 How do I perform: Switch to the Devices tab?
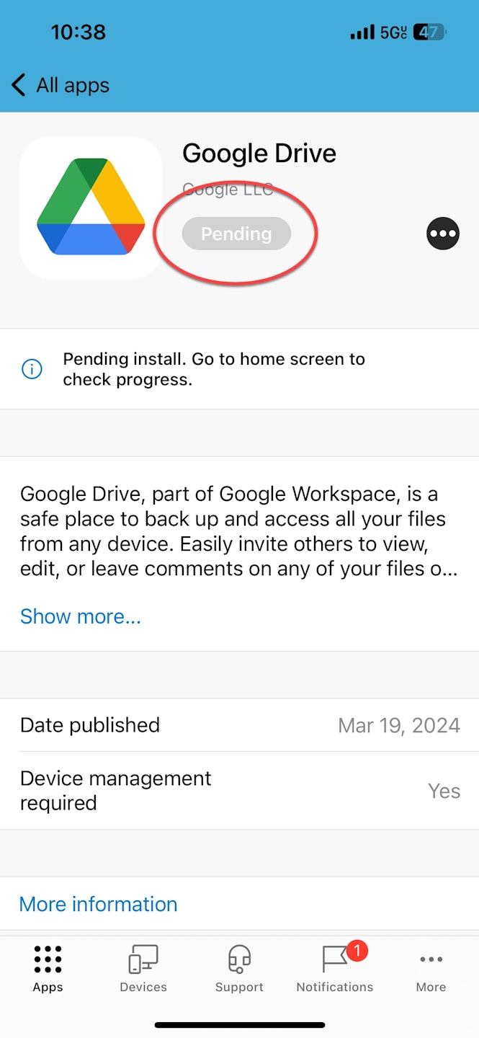click(143, 968)
